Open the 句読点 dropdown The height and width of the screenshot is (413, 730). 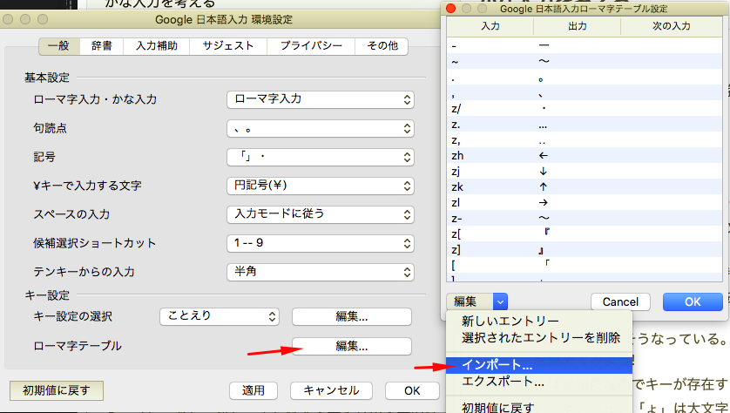[321, 128]
